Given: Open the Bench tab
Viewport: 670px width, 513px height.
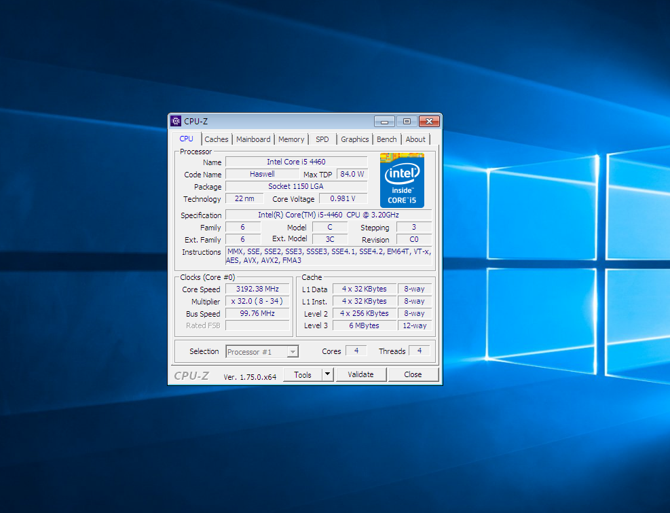Looking at the screenshot, I should click(x=387, y=139).
